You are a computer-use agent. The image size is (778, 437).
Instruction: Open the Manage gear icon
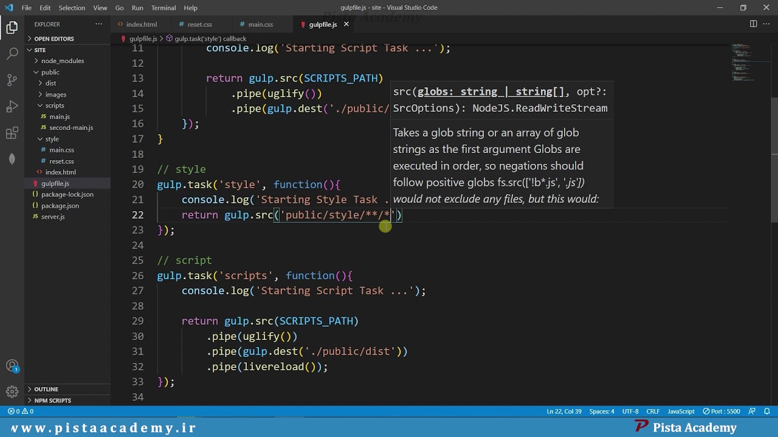(x=12, y=391)
